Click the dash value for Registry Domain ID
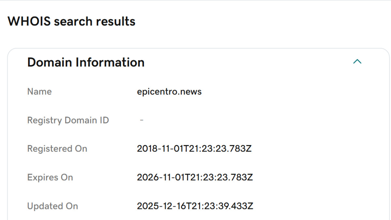The image size is (391, 220). click(x=142, y=120)
